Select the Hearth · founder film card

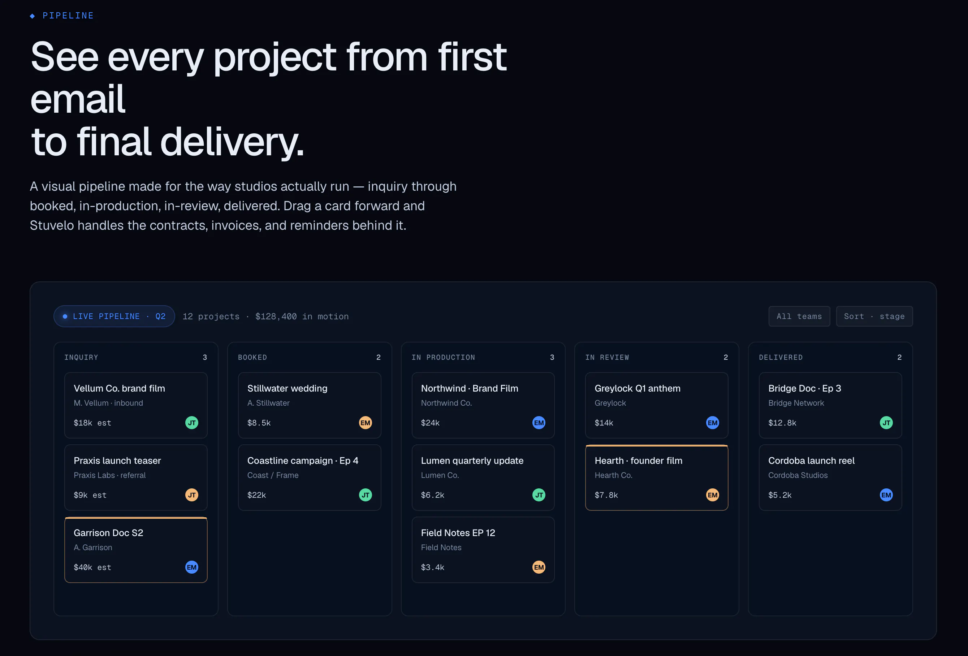point(657,477)
